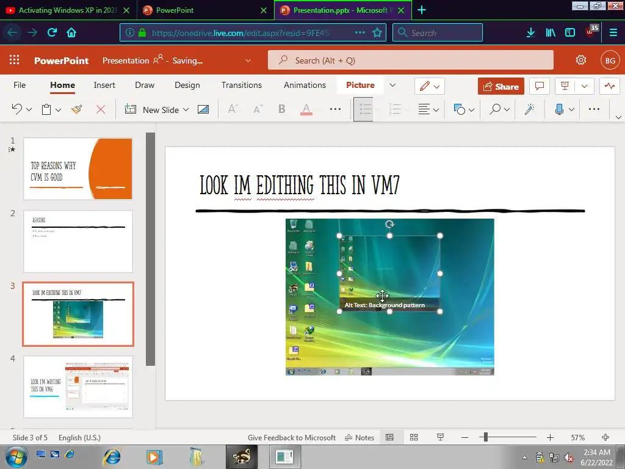This screenshot has height=469, width=625.
Task: Expand the alignment dropdown arrow
Action: [436, 110]
